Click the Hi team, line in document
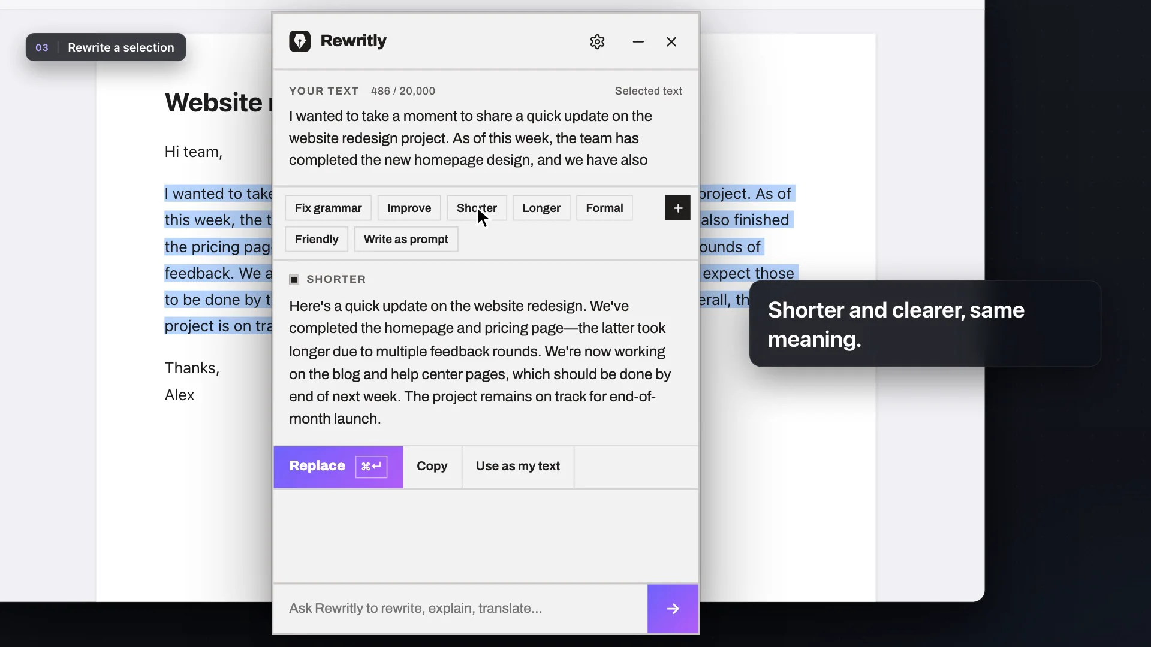 (x=194, y=152)
